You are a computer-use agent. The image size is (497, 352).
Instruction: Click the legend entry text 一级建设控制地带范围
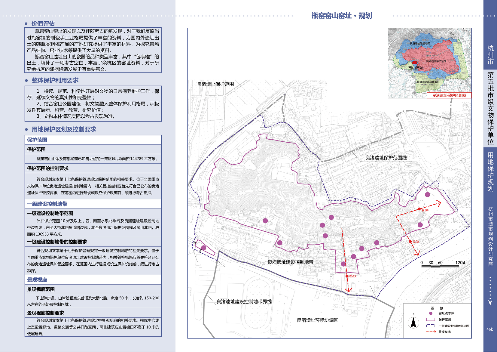point(454,326)
